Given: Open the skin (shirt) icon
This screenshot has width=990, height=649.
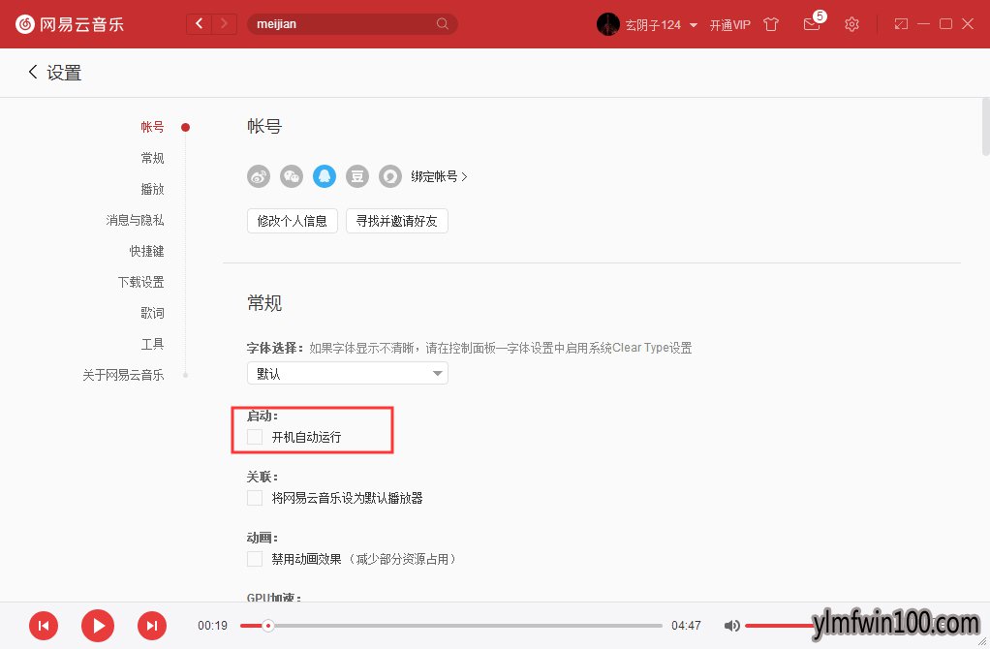Looking at the screenshot, I should coord(771,24).
